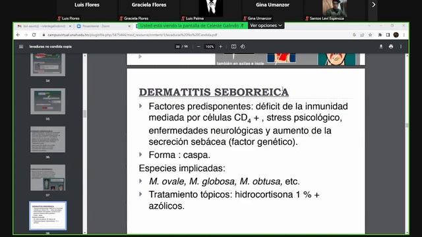Click Gina Umanzor muted microphone icon
422x237 pixels.
[x=245, y=18]
